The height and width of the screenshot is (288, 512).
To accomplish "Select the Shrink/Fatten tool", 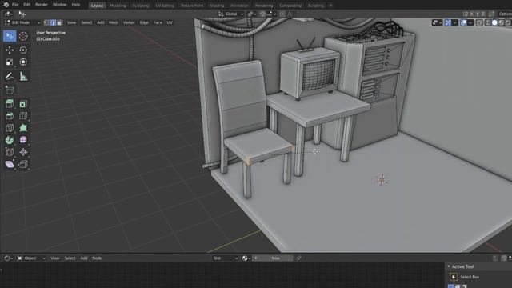I will pyautogui.click(x=23, y=152).
